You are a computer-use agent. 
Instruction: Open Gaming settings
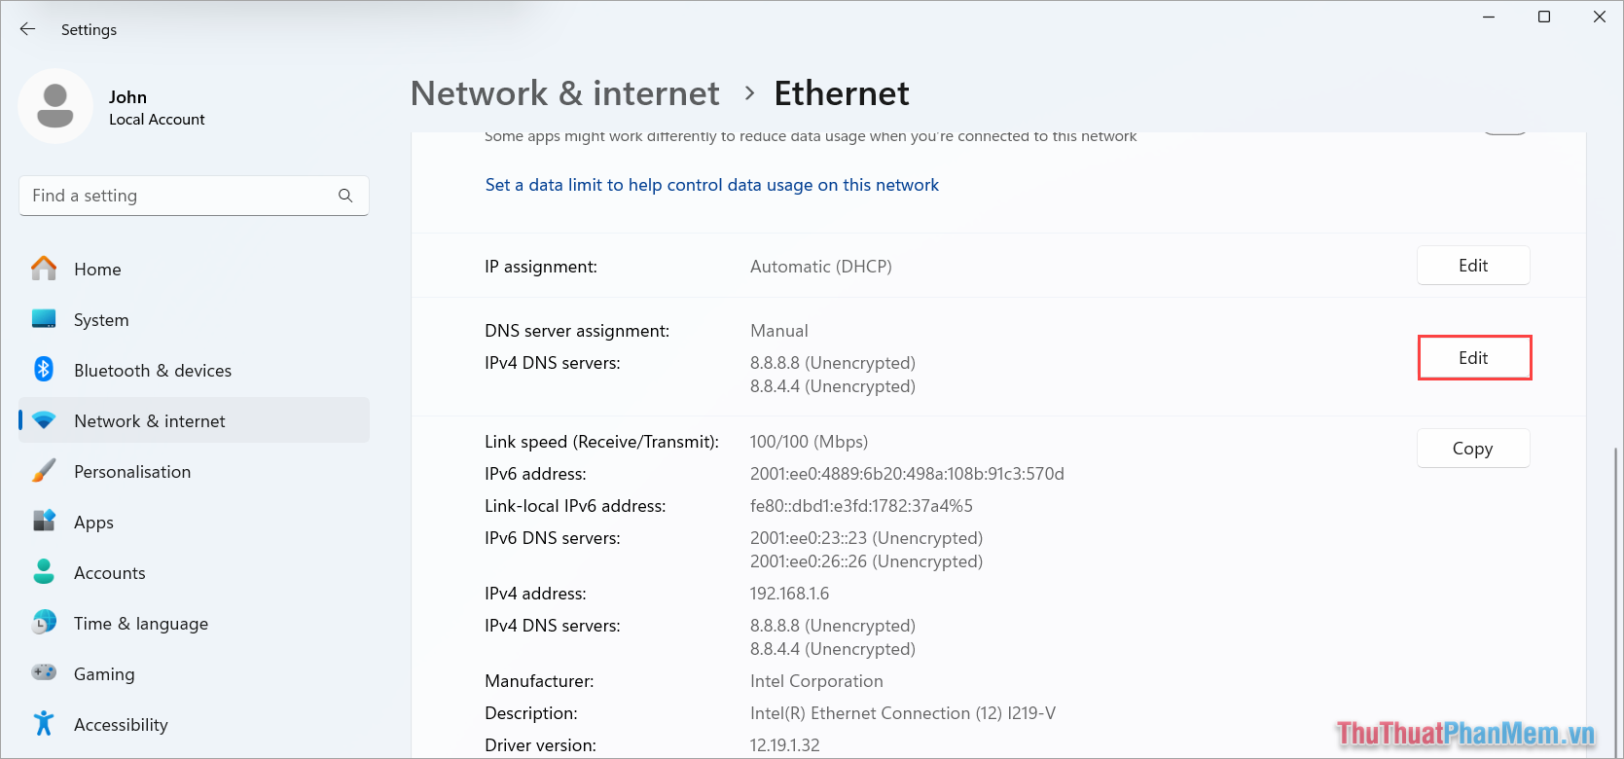coord(104,673)
